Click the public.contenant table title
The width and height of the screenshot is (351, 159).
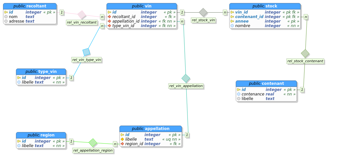266,84
